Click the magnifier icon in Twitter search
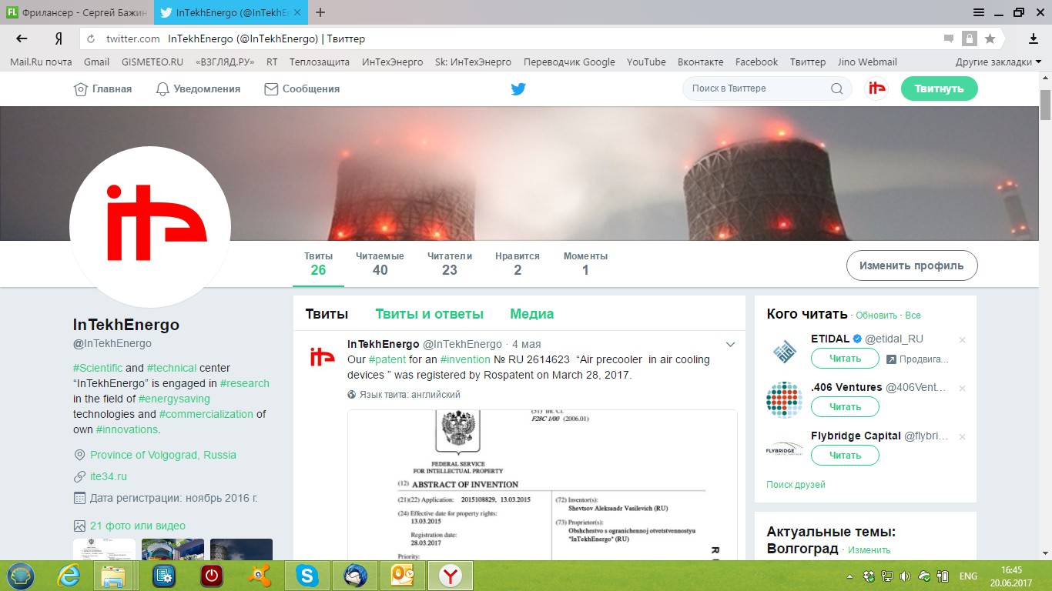The image size is (1052, 591). (x=836, y=89)
